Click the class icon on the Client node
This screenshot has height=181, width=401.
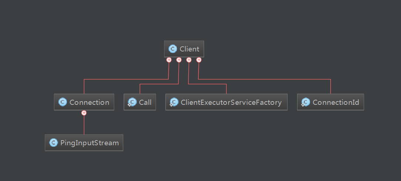coord(173,49)
